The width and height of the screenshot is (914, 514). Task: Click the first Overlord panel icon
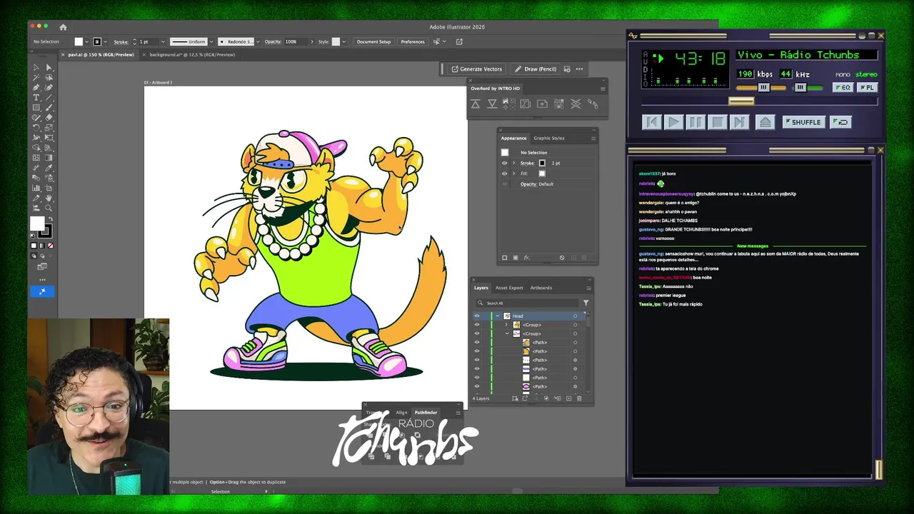476,104
